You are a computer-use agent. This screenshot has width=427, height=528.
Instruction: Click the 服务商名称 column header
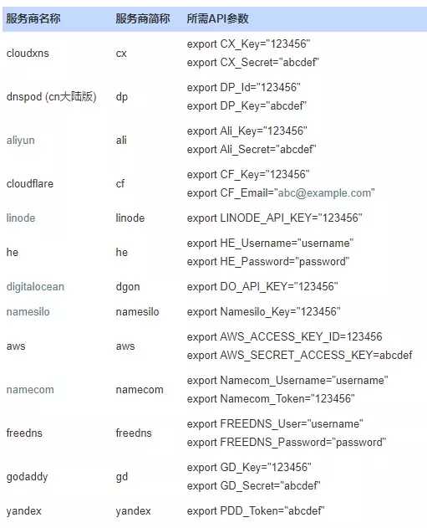[x=33, y=18]
